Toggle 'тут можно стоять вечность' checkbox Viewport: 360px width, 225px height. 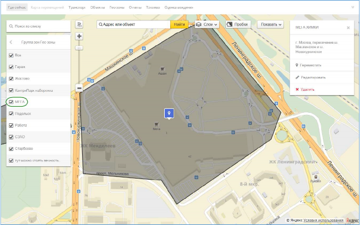click(11, 160)
